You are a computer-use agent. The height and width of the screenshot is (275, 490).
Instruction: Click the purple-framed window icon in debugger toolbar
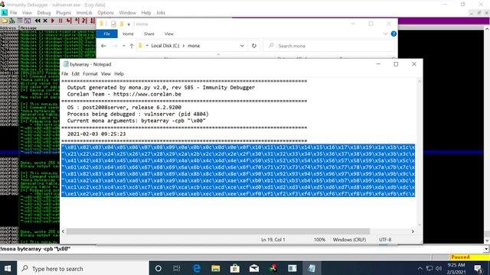coord(28,21)
